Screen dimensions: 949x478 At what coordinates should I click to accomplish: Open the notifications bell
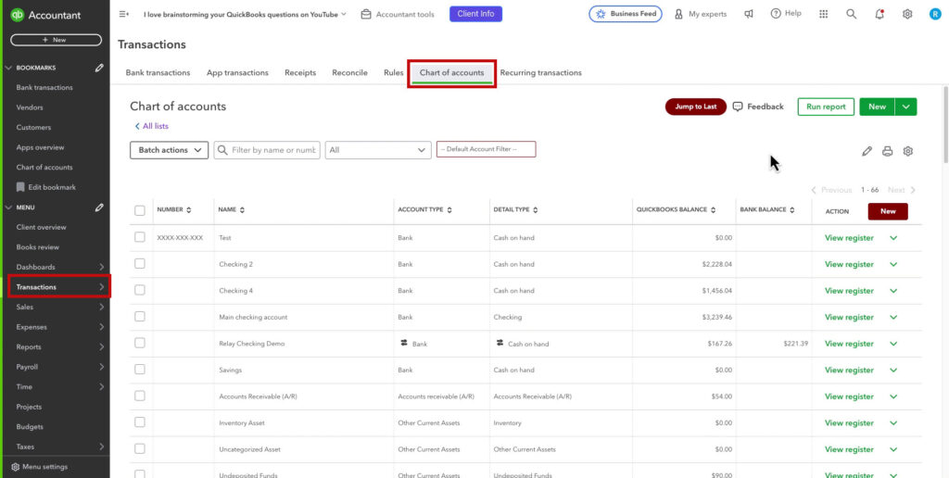click(x=879, y=14)
